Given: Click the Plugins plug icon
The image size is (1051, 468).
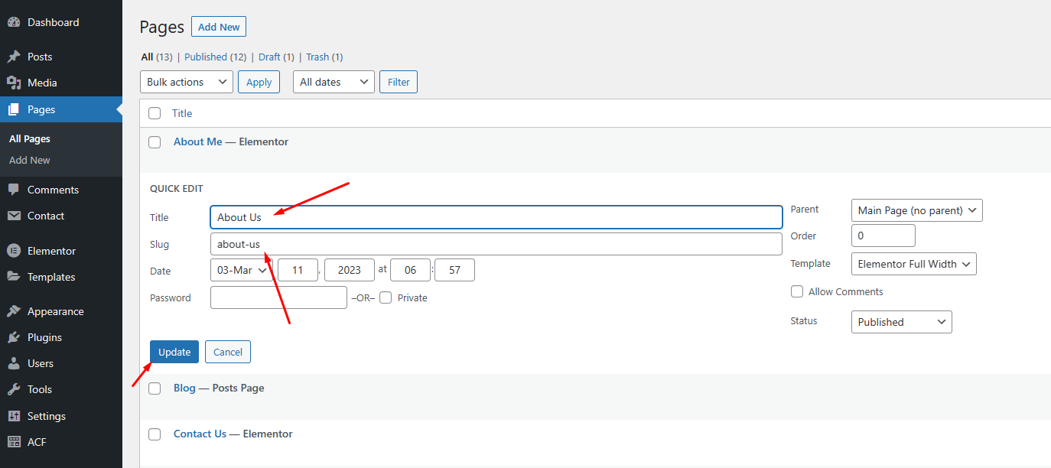Looking at the screenshot, I should click(x=14, y=337).
